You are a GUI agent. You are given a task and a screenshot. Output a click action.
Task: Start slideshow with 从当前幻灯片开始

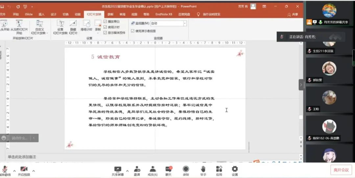[19, 24]
